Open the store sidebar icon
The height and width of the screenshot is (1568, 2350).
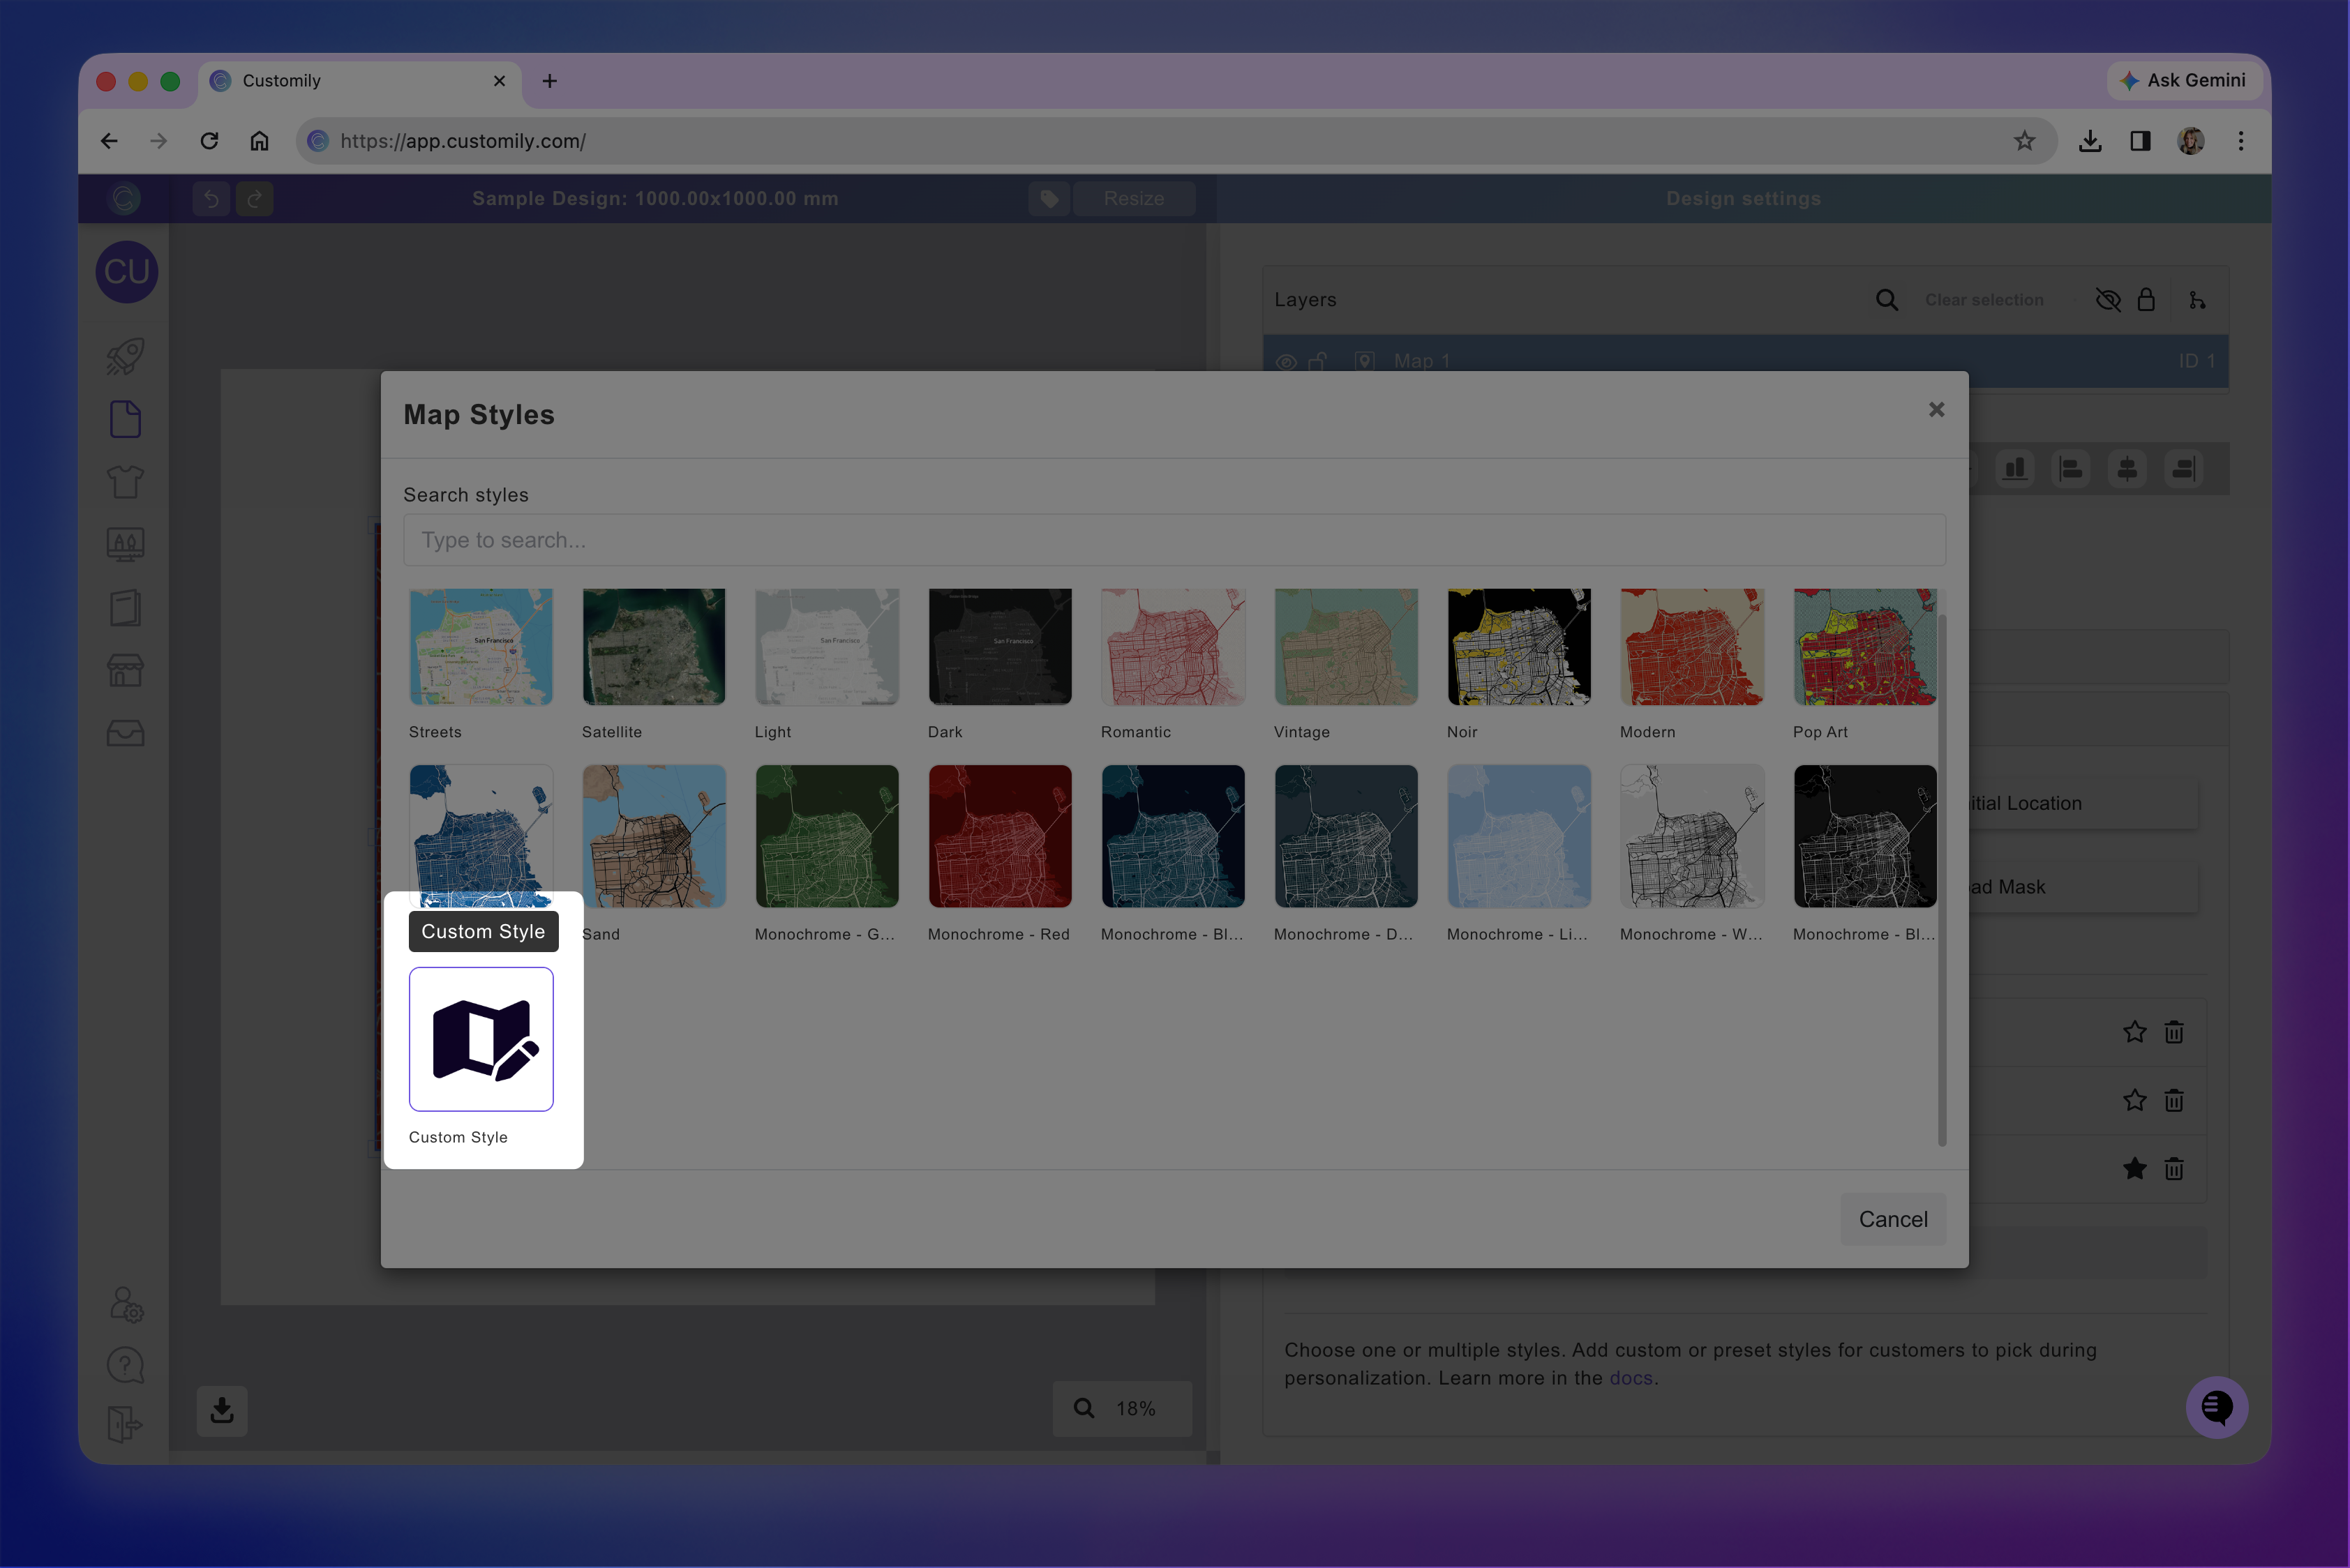(x=125, y=671)
